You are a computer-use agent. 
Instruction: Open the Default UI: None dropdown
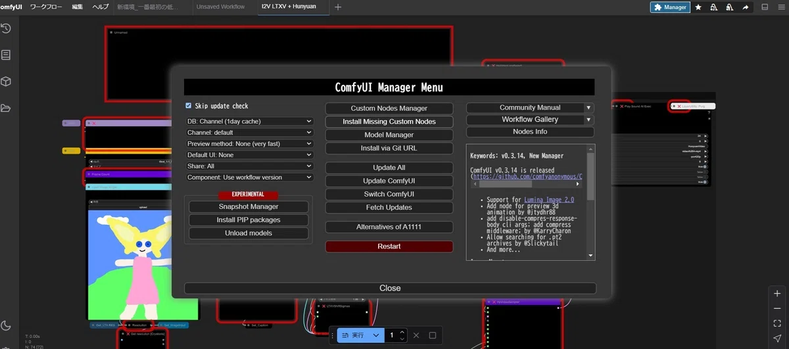(249, 155)
